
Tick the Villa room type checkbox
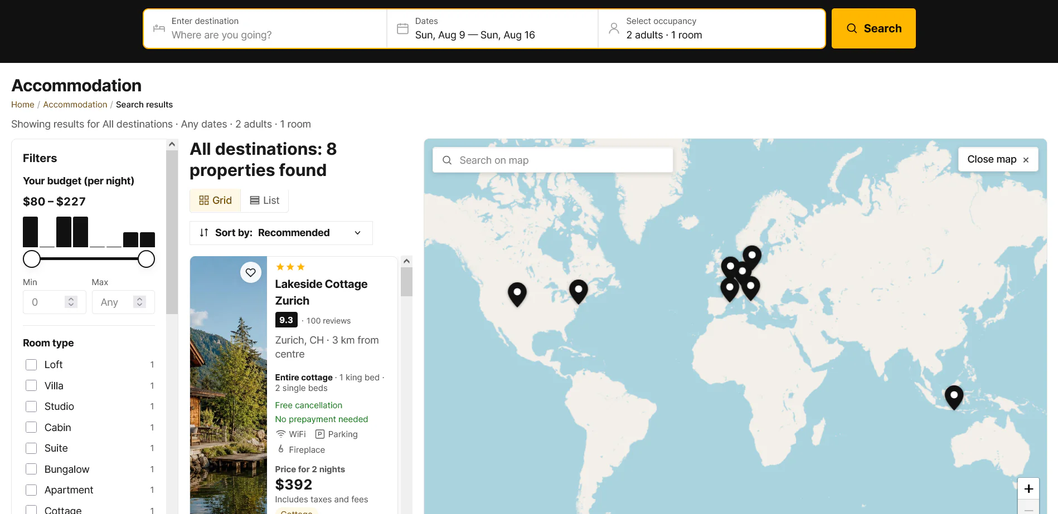32,385
